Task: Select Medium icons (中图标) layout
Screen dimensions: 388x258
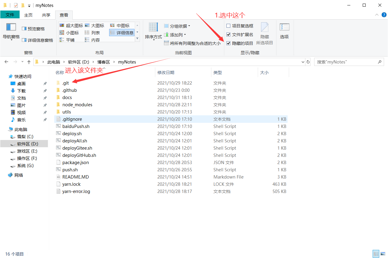Action: coord(120,26)
